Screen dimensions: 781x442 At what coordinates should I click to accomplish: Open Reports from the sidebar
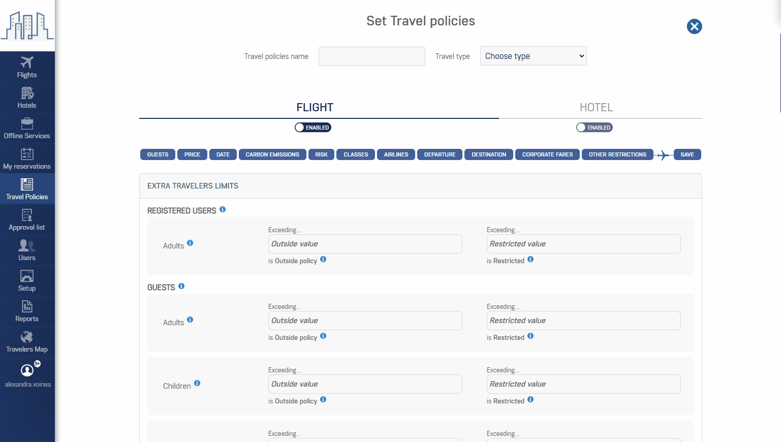27,311
